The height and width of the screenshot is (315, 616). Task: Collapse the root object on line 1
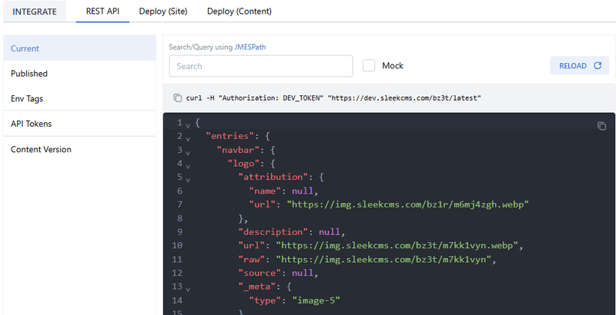tap(188, 124)
